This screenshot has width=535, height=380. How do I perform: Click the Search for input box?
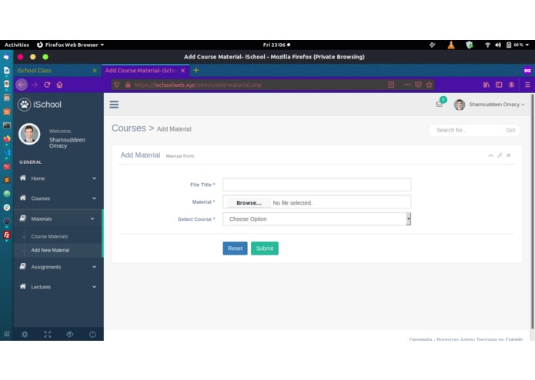coord(467,130)
